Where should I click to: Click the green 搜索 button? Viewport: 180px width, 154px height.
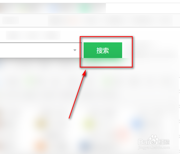(x=103, y=50)
